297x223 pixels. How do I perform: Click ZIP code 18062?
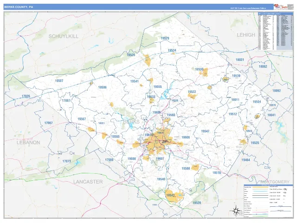click(263, 66)
